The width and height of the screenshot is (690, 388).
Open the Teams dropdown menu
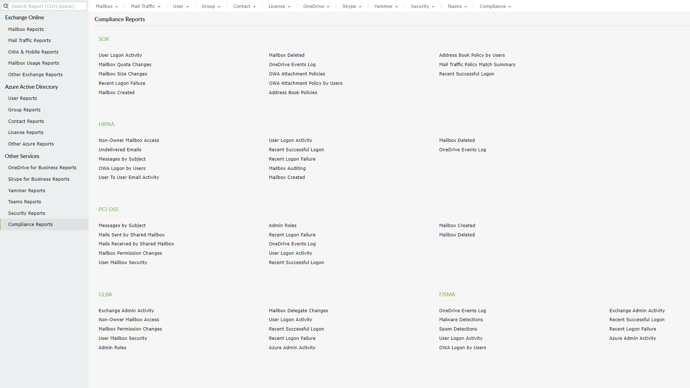click(x=457, y=6)
